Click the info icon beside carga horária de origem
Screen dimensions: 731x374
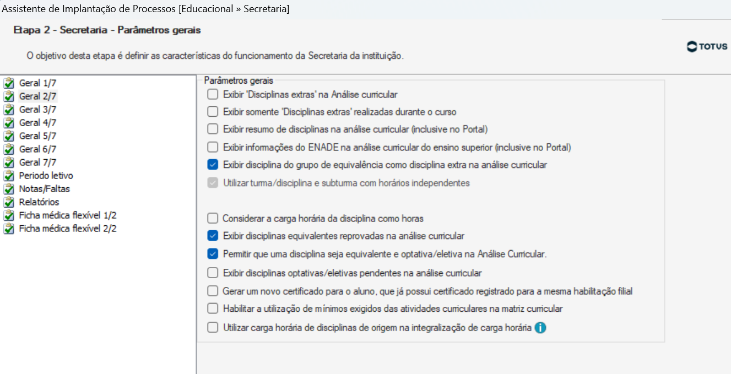[x=540, y=328]
